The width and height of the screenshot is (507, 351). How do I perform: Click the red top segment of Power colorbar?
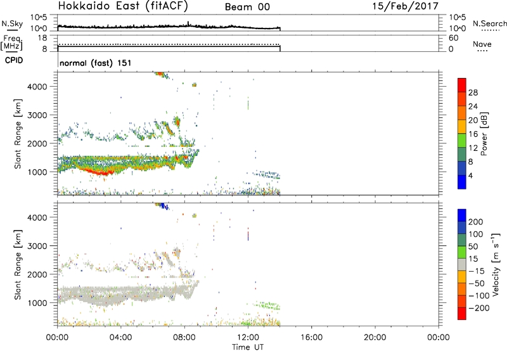click(462, 85)
